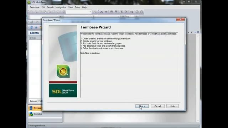Click the right pane's left scroll-tabs arrow
Screen dimensions: 228x128
pos(189,32)
